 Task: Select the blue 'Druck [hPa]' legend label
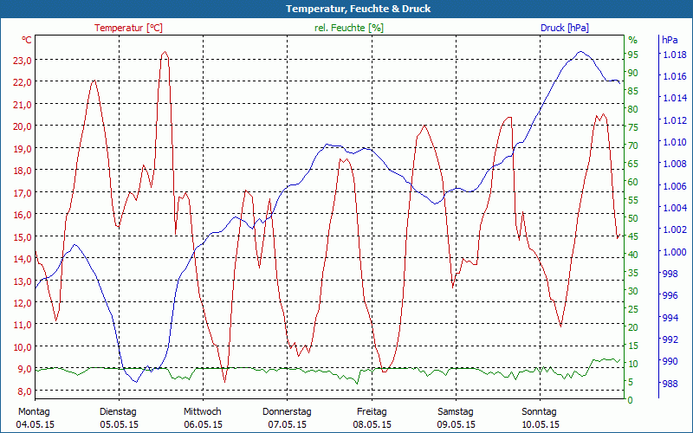coord(564,28)
